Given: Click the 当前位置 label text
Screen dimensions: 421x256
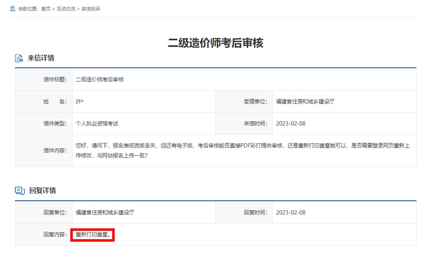Looking at the screenshot, I should point(28,9).
